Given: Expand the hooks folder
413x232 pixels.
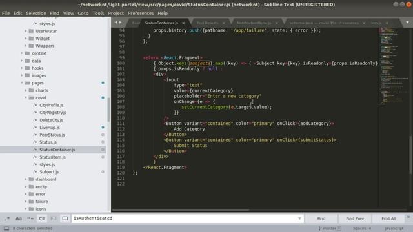Looking at the screenshot, I should 21,68.
